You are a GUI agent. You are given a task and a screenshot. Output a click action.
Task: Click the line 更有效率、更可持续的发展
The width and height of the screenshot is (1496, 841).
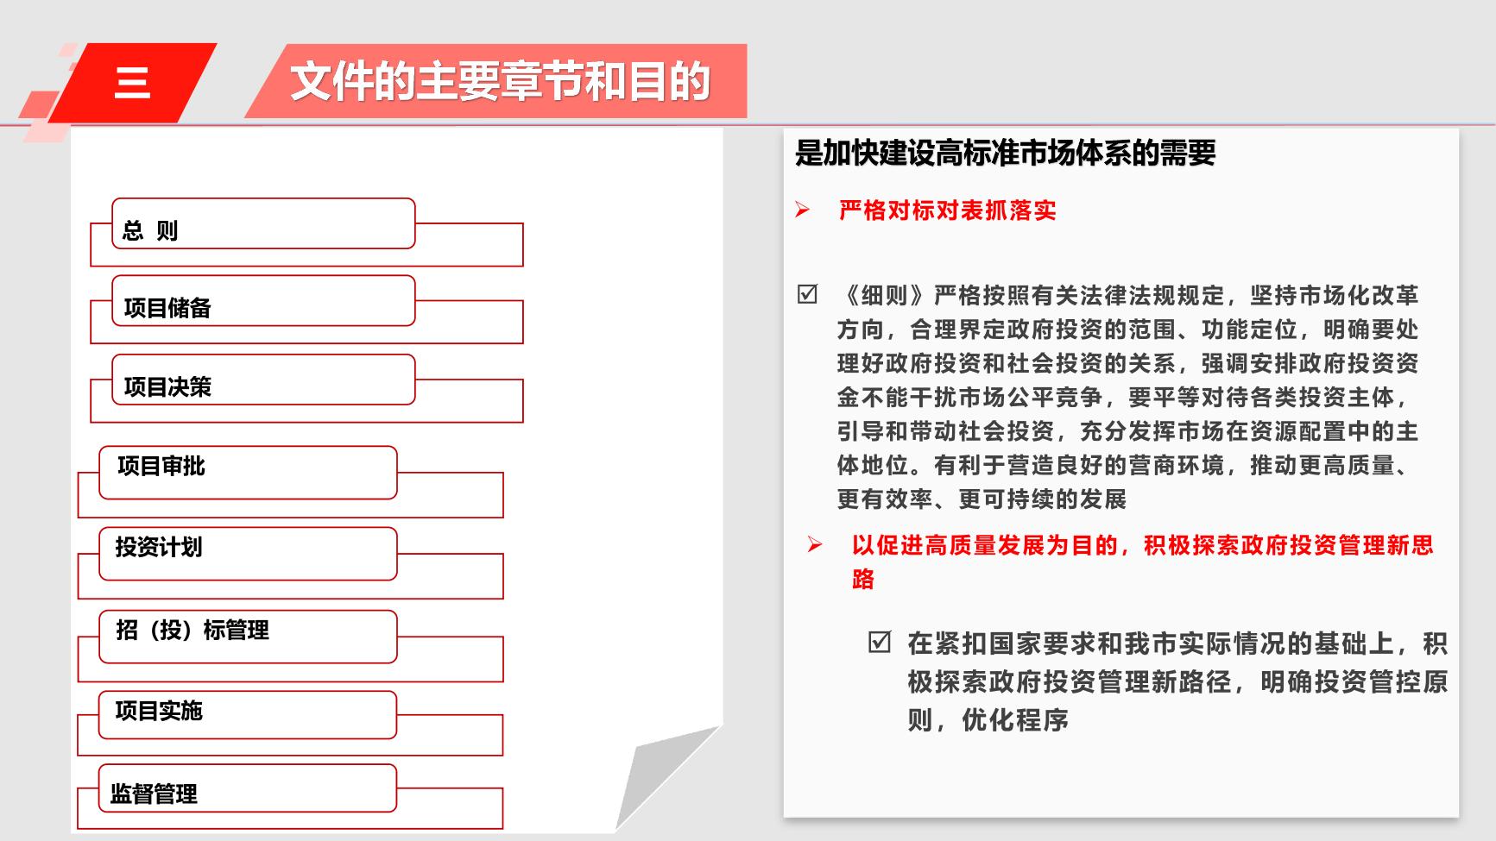click(982, 499)
